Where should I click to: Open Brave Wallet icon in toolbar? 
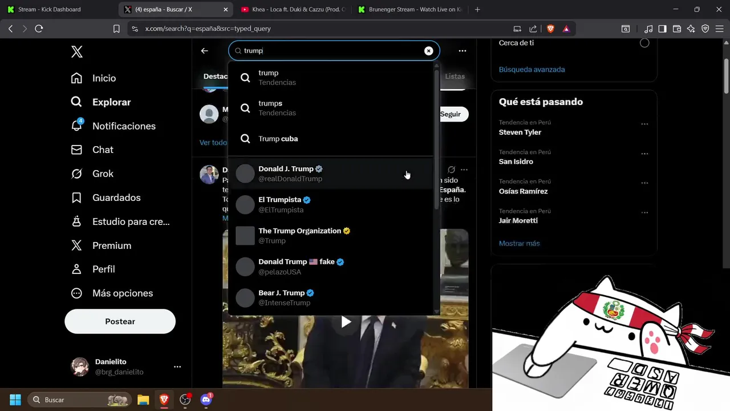(x=677, y=29)
